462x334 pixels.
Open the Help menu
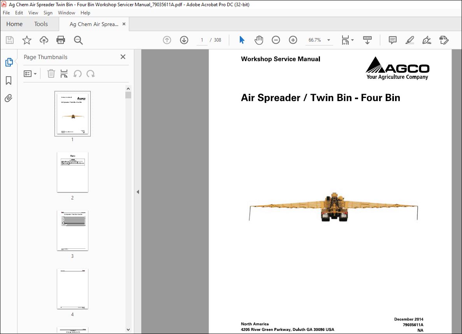coord(85,13)
